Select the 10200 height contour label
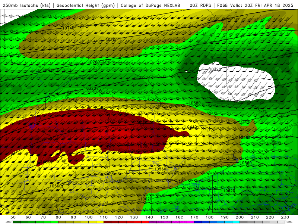298x224 pixels. pyautogui.click(x=111, y=40)
